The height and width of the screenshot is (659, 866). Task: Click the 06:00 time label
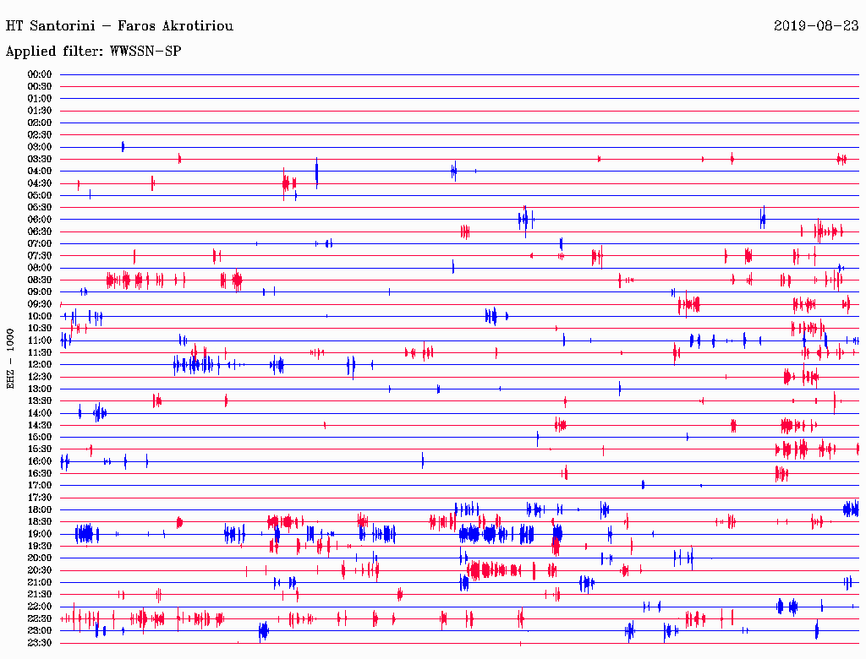(40, 220)
